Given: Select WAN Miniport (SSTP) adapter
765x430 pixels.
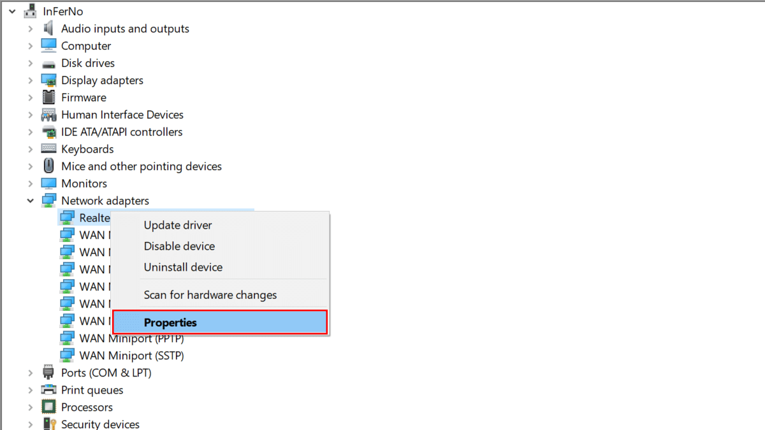Looking at the screenshot, I should pos(131,355).
